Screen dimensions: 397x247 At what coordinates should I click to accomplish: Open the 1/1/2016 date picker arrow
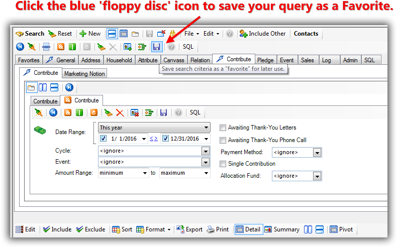[x=144, y=139]
